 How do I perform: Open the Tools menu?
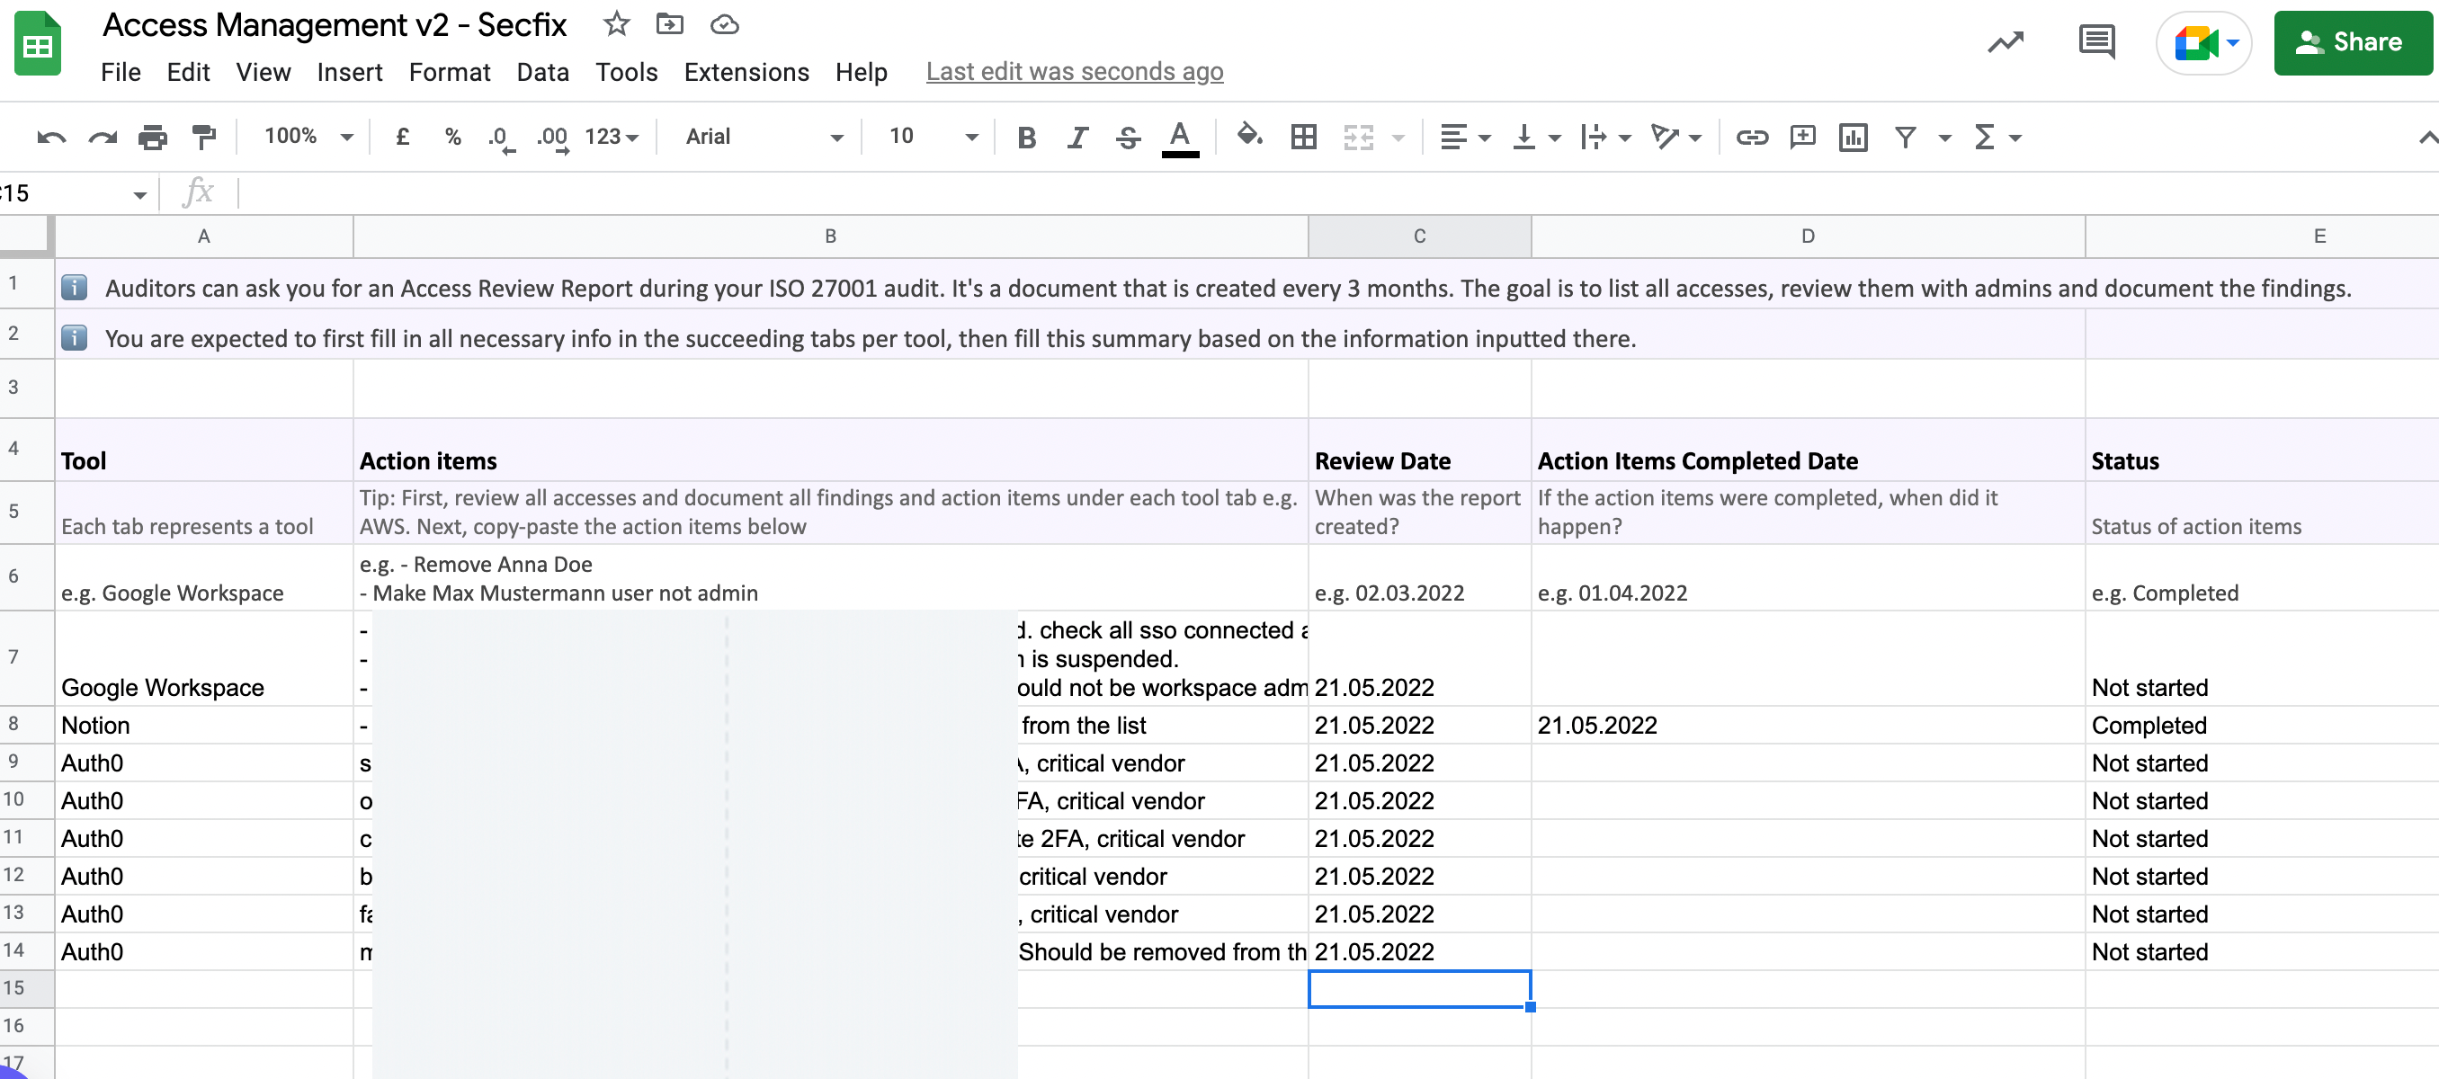coord(626,72)
